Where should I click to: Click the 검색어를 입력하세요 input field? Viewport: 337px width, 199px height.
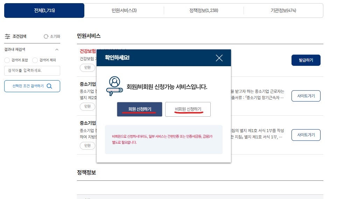[32, 70]
